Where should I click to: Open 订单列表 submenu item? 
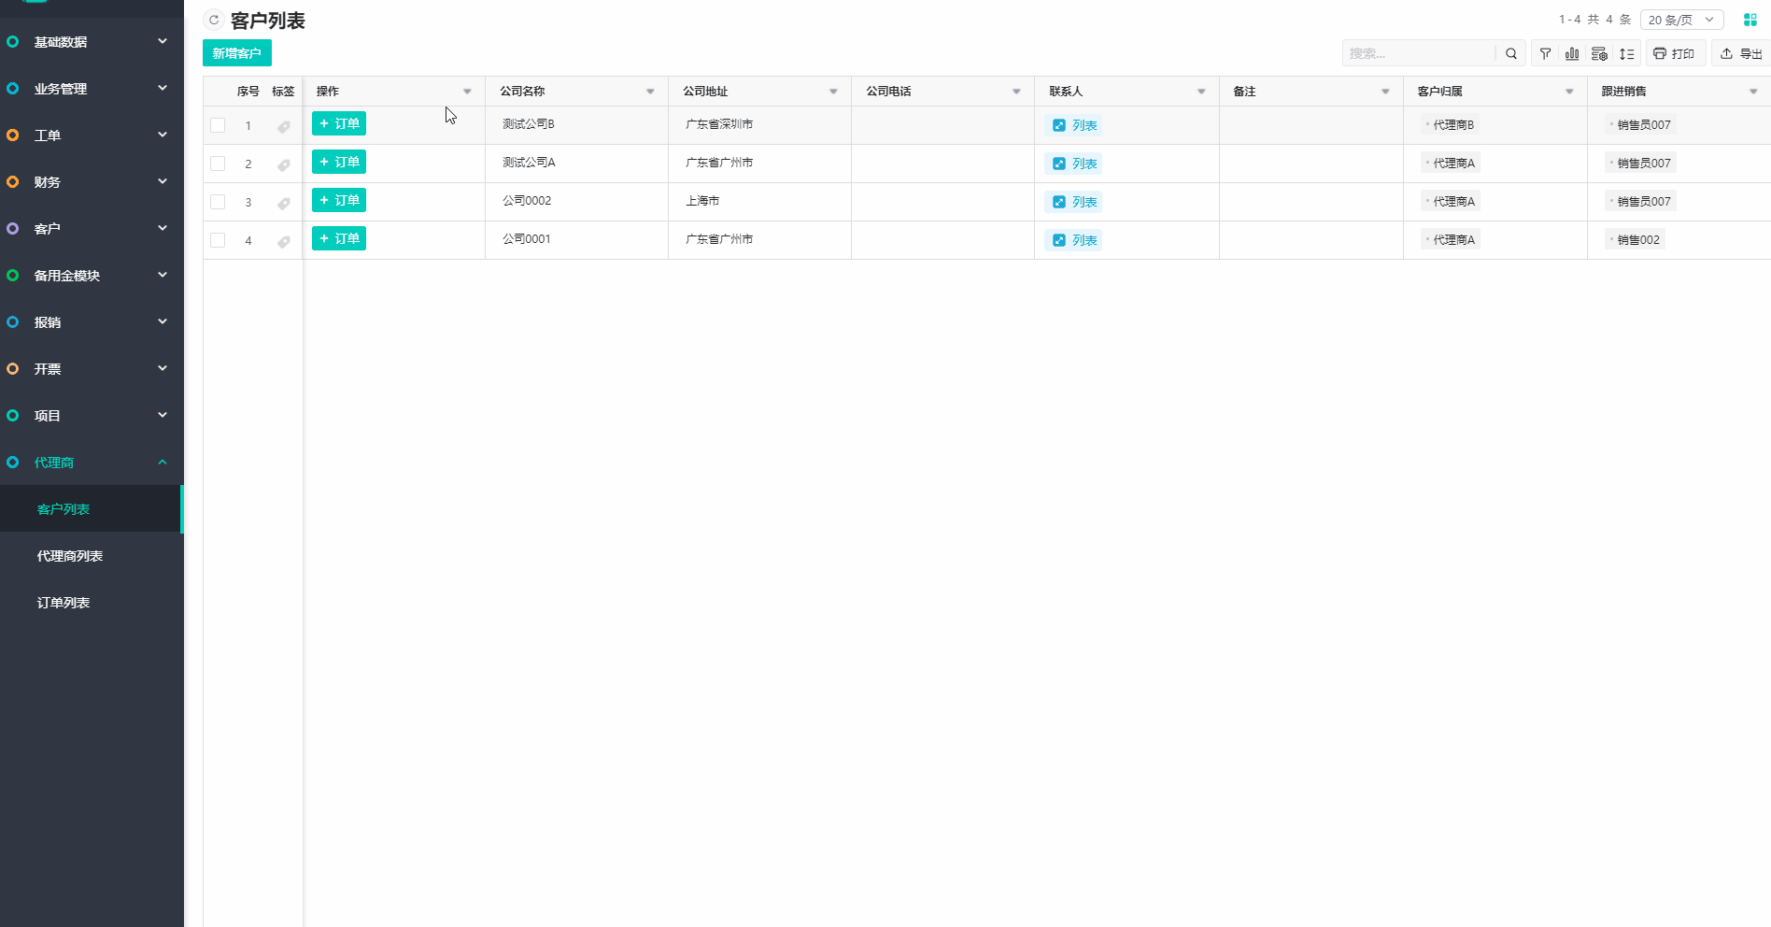[92, 603]
